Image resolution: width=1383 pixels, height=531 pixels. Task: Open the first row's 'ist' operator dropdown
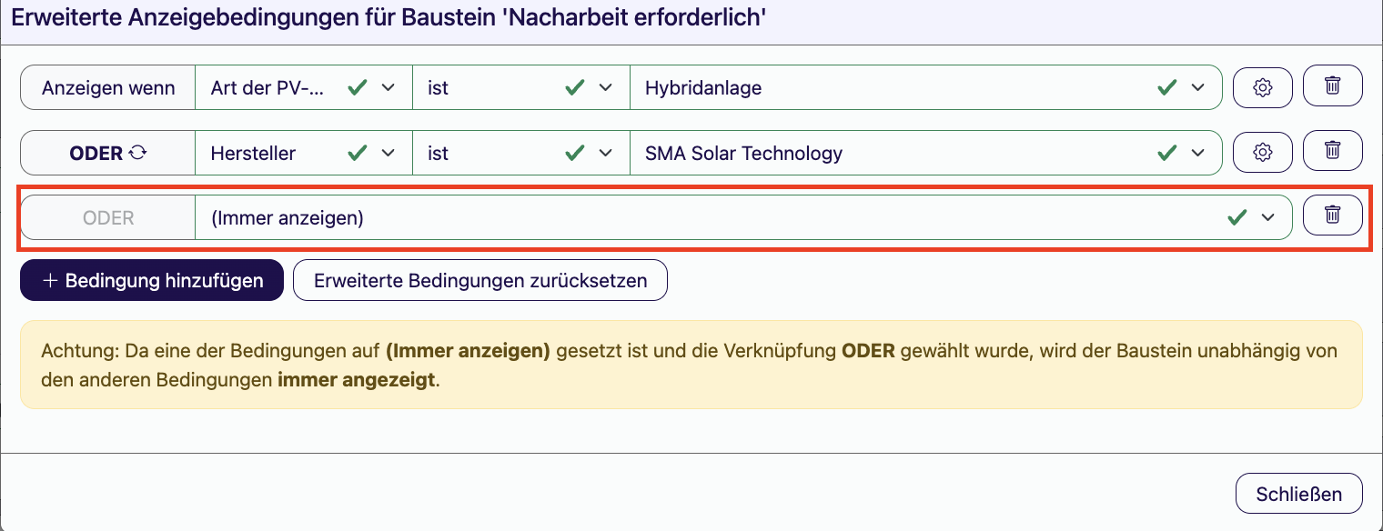(x=521, y=87)
